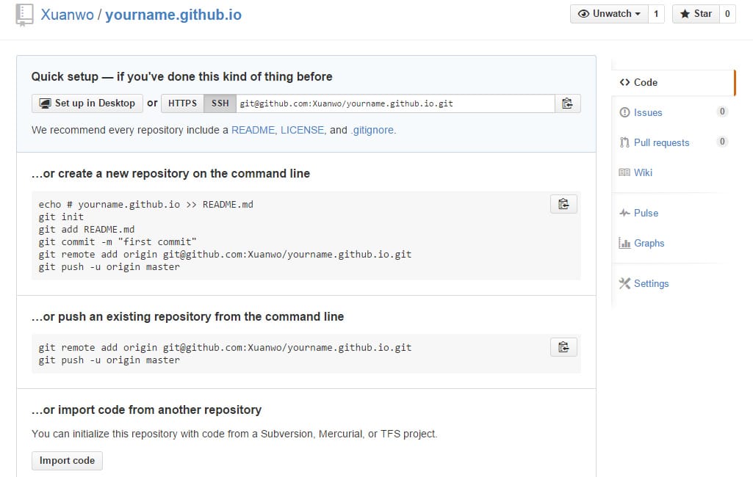Open the Wiki section from the sidebar

(643, 172)
